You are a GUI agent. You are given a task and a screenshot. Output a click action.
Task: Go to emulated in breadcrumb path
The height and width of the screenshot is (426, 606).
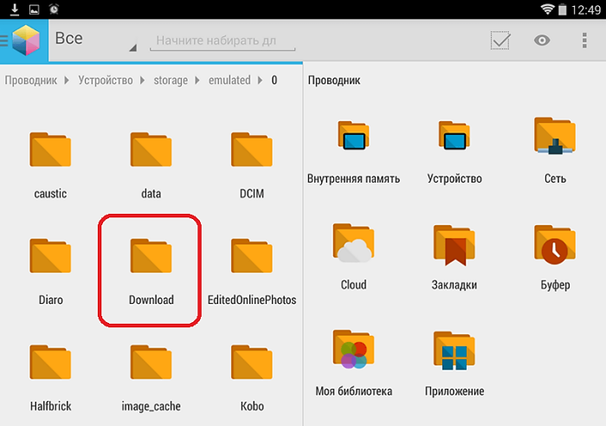(x=229, y=80)
